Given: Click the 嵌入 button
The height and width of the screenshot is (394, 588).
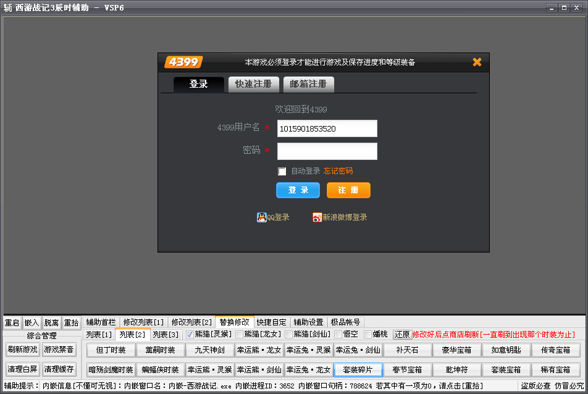Looking at the screenshot, I should click(x=31, y=322).
